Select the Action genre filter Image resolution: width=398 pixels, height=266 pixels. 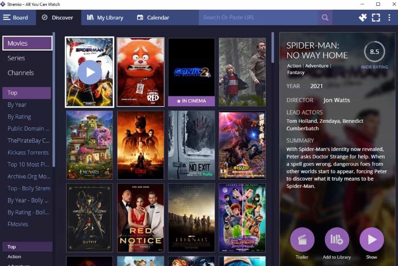click(x=14, y=257)
